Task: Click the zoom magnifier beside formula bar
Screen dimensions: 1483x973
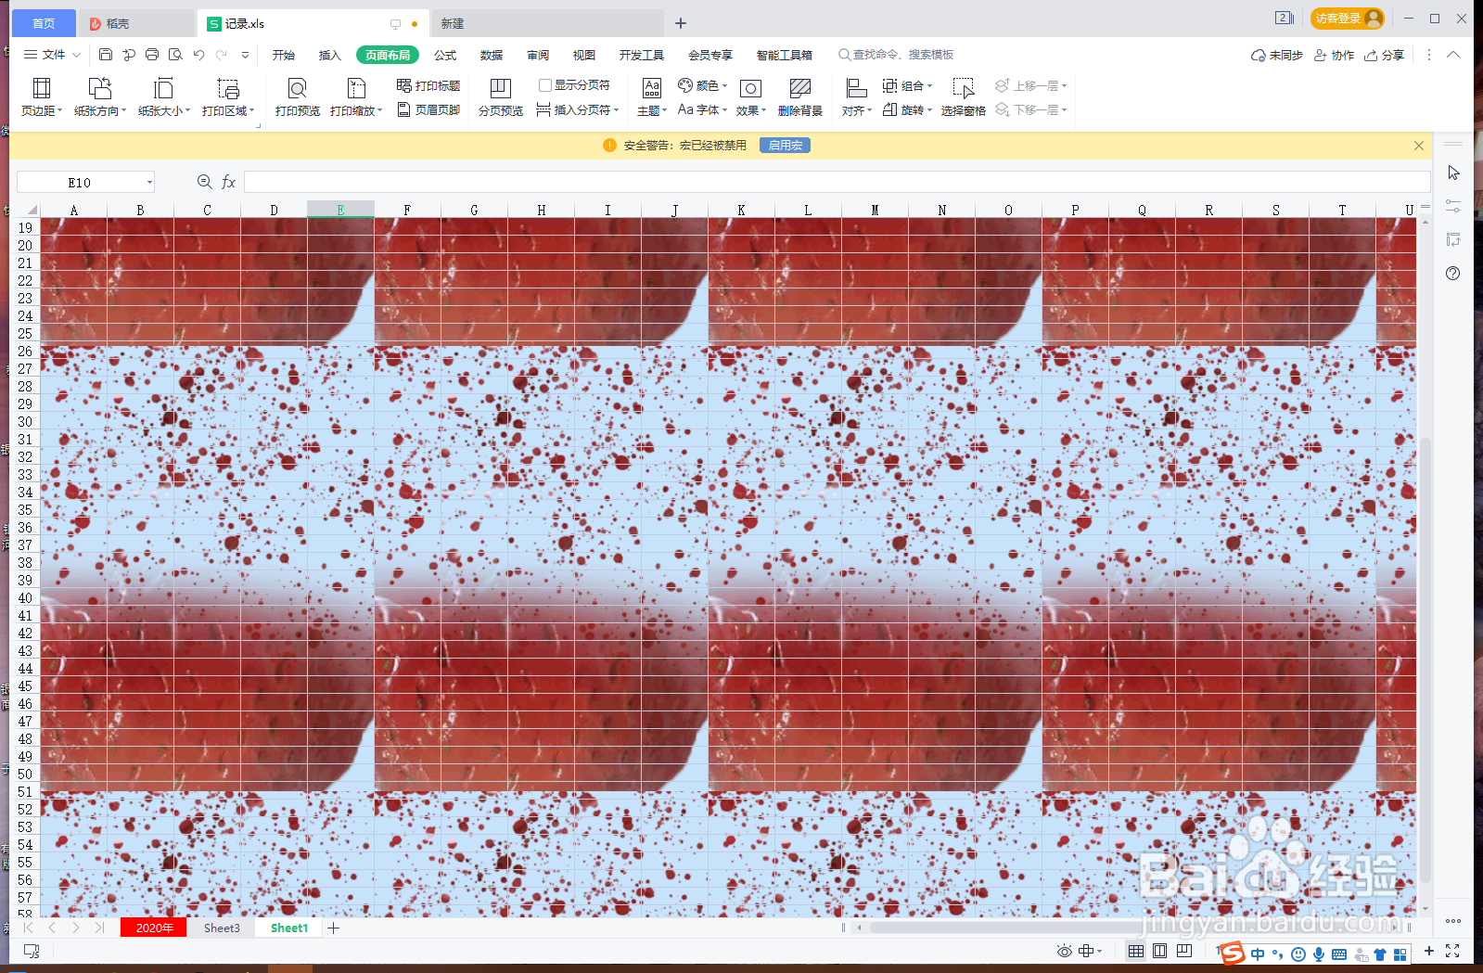Action: 205,182
